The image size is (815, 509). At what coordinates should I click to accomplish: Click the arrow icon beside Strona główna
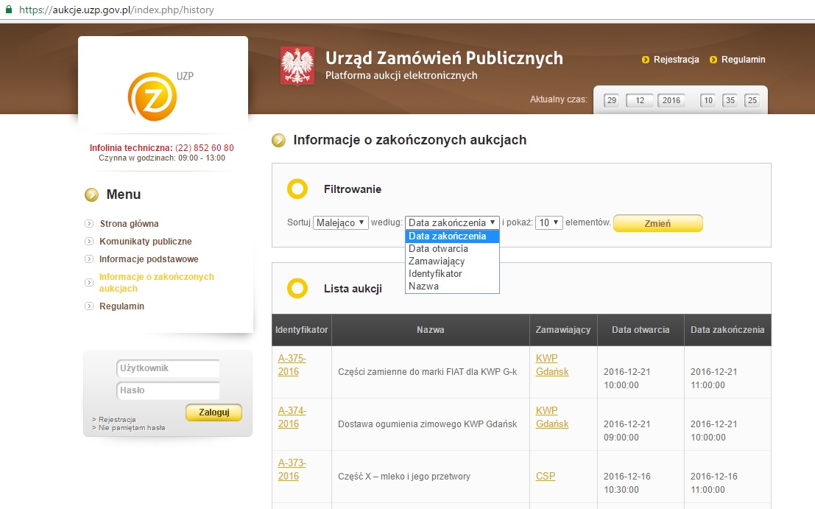click(89, 224)
